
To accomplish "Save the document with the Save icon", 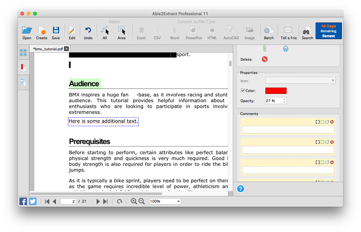I will (56, 32).
